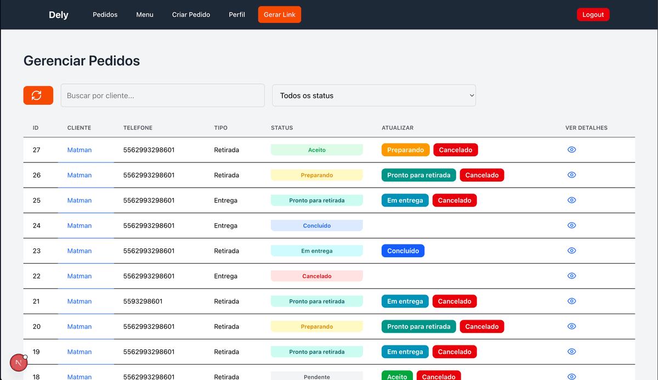Open Matman's profile link on order 26

click(x=79, y=174)
